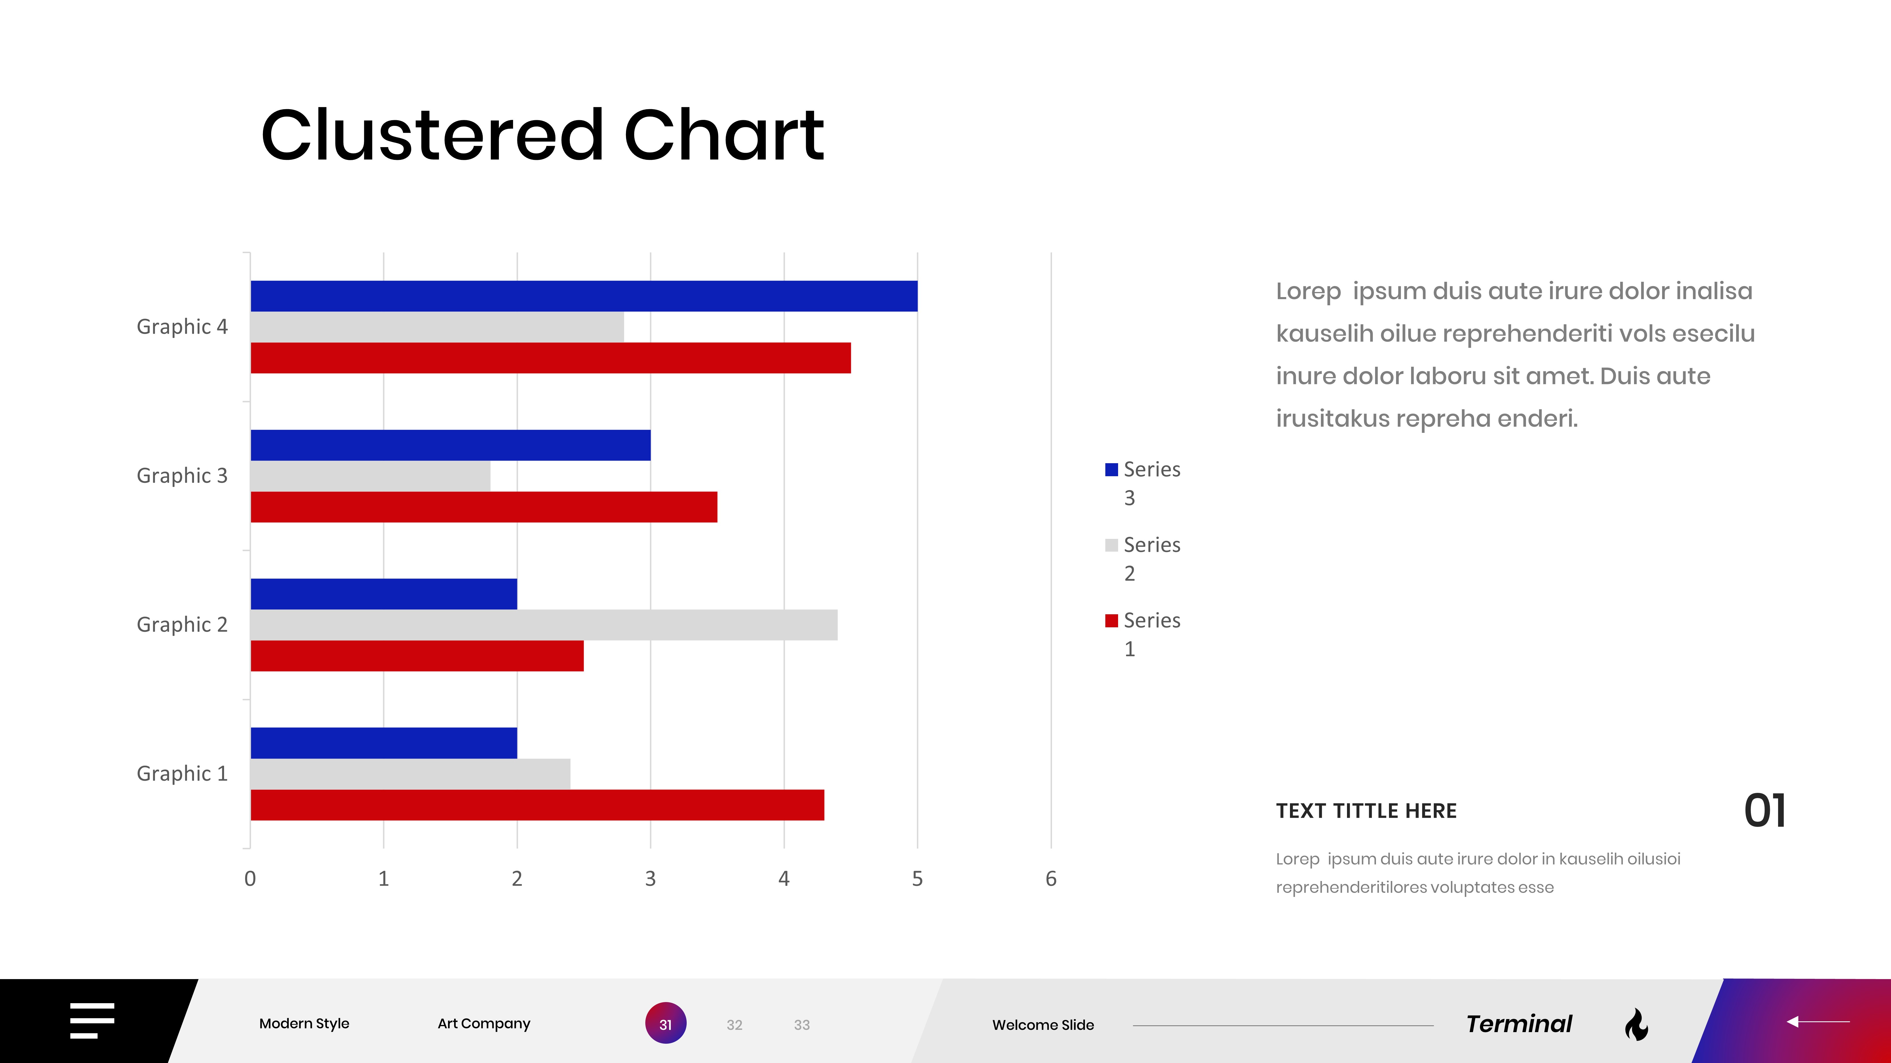Open the Art Company nav item
The width and height of the screenshot is (1891, 1063).
click(x=484, y=1023)
